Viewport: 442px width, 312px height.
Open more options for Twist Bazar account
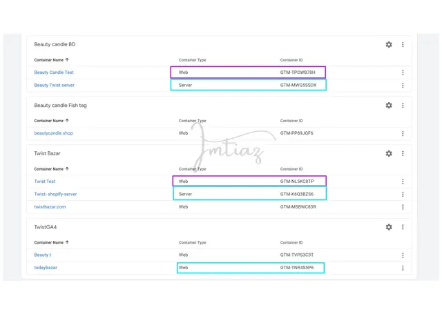(403, 154)
